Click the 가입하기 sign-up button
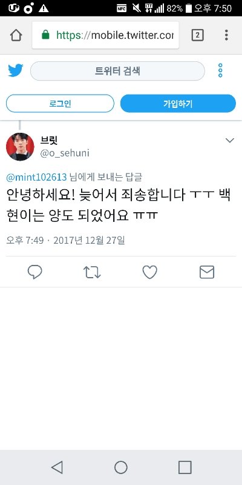This screenshot has height=485, width=242. coord(178,104)
